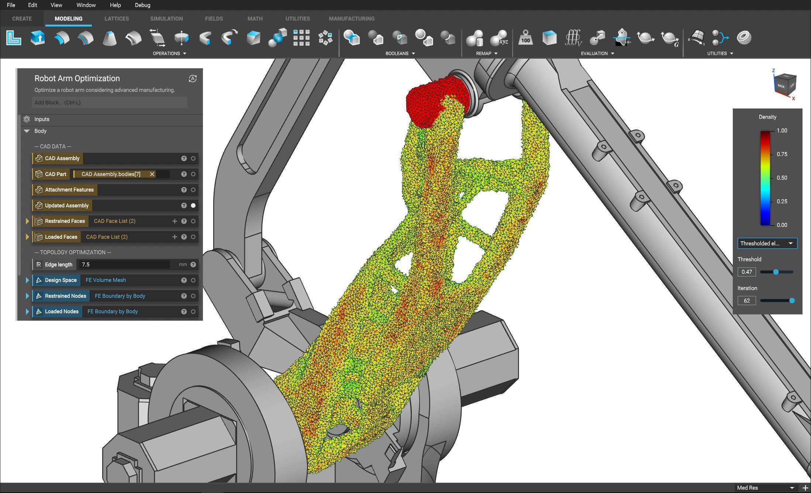The image size is (811, 493).
Task: Click the Boolean operations icon
Action: (x=351, y=38)
